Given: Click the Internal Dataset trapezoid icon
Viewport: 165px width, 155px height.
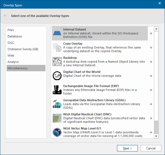Looking at the screenshot, I should [57, 33].
